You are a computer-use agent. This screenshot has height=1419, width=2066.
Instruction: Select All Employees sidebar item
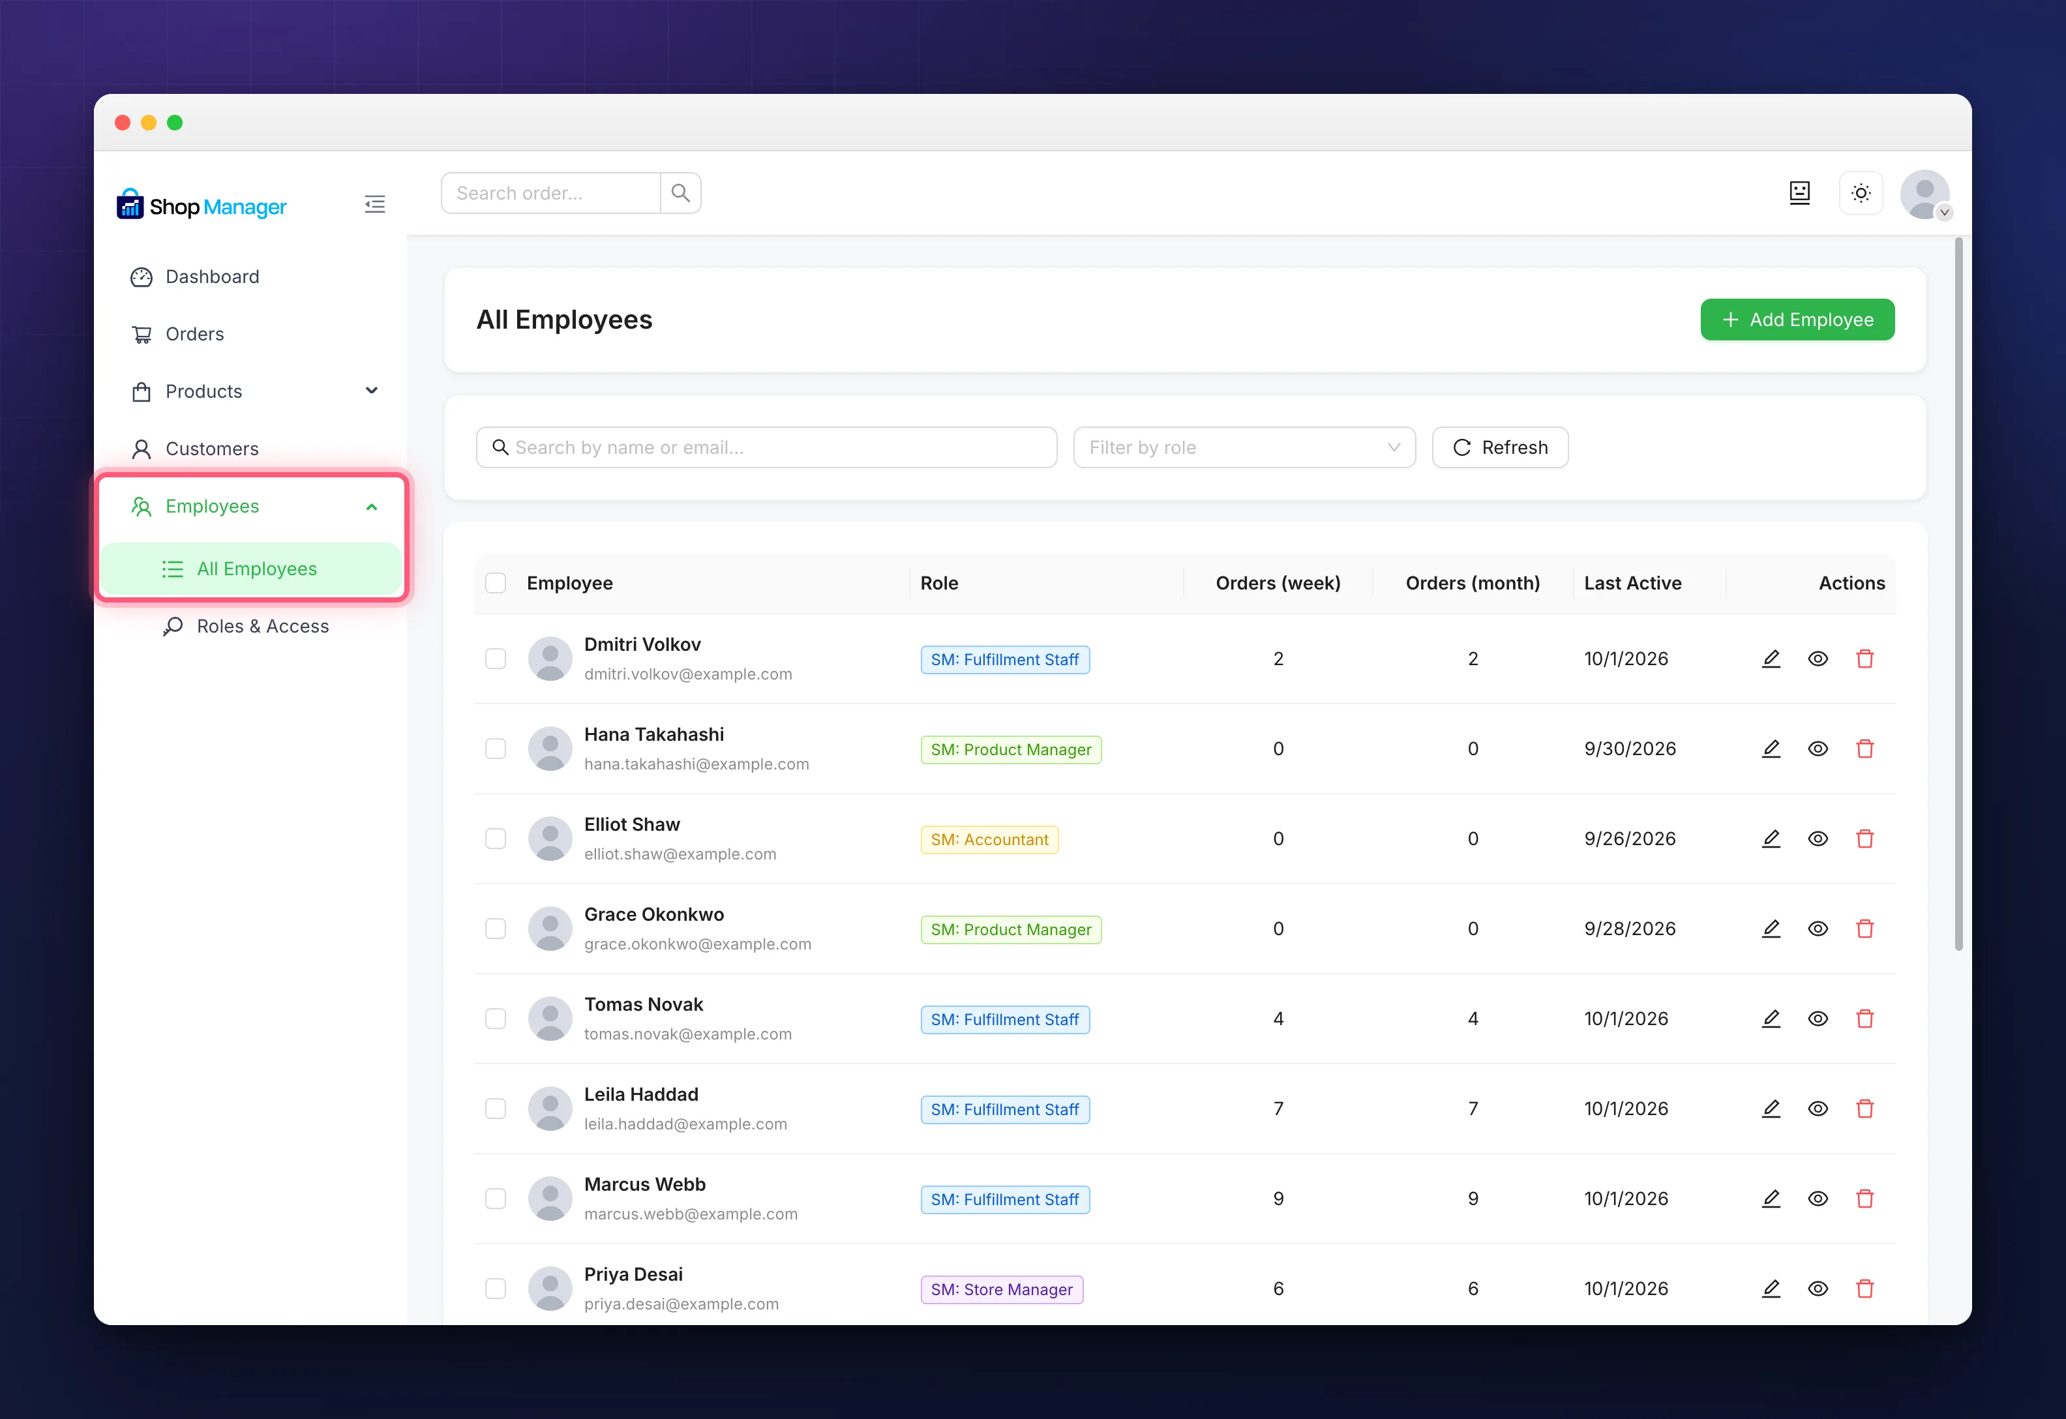coord(250,569)
